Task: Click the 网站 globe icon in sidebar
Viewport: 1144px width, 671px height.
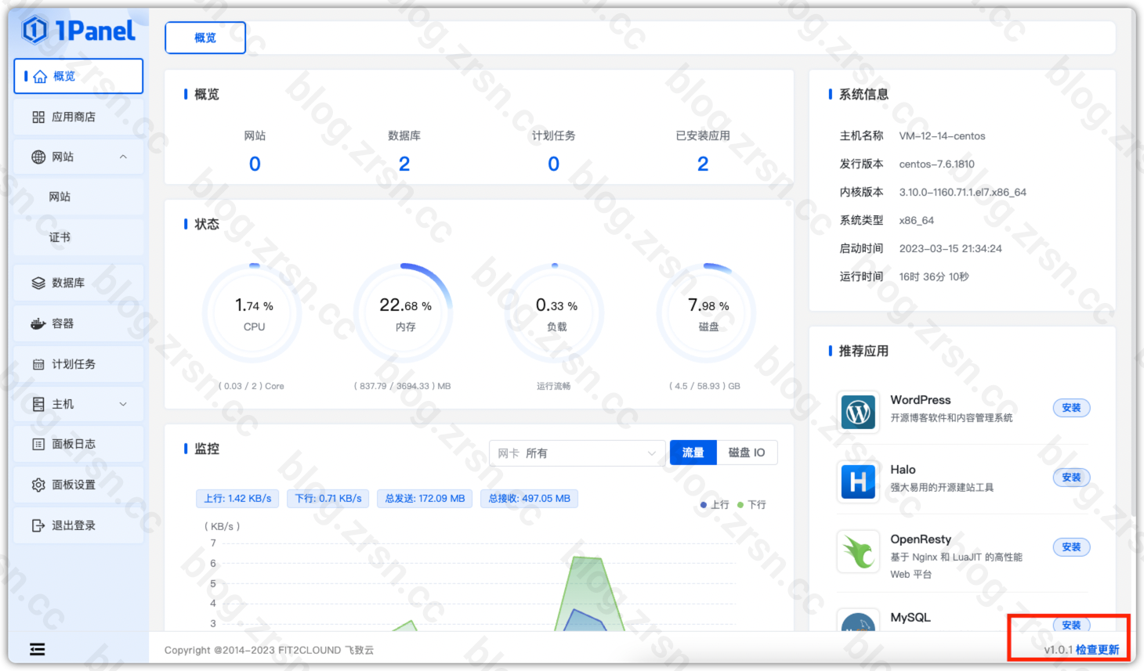Action: pos(38,157)
